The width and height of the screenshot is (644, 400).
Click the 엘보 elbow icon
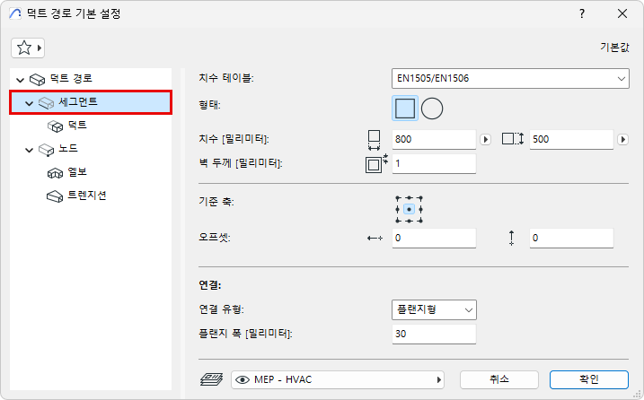coord(55,173)
